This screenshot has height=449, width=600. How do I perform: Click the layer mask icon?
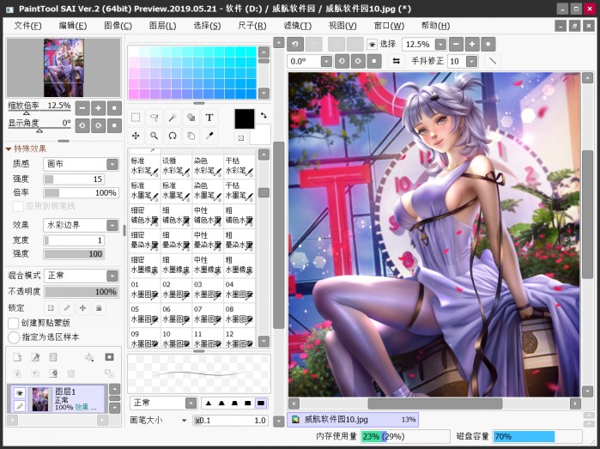(109, 357)
